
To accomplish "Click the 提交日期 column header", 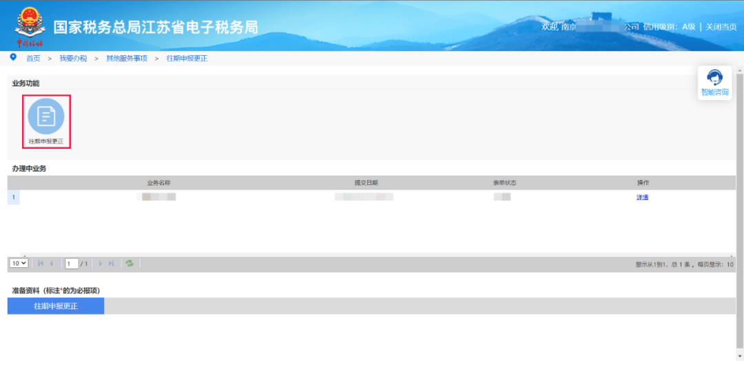I will (x=366, y=183).
